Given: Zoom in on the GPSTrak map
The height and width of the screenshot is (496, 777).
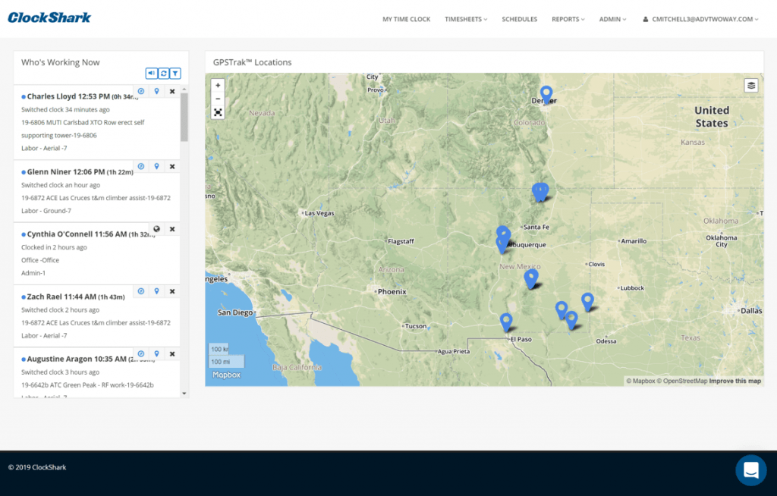Looking at the screenshot, I should pyautogui.click(x=218, y=85).
